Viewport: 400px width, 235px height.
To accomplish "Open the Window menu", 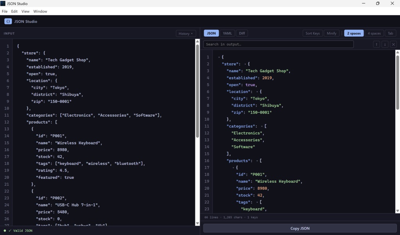I will tap(40, 11).
